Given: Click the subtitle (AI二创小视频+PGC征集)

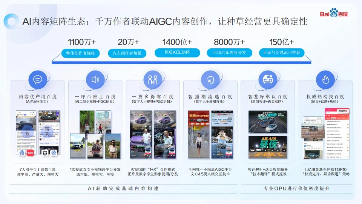Looking at the screenshot, I should click(x=95, y=102).
